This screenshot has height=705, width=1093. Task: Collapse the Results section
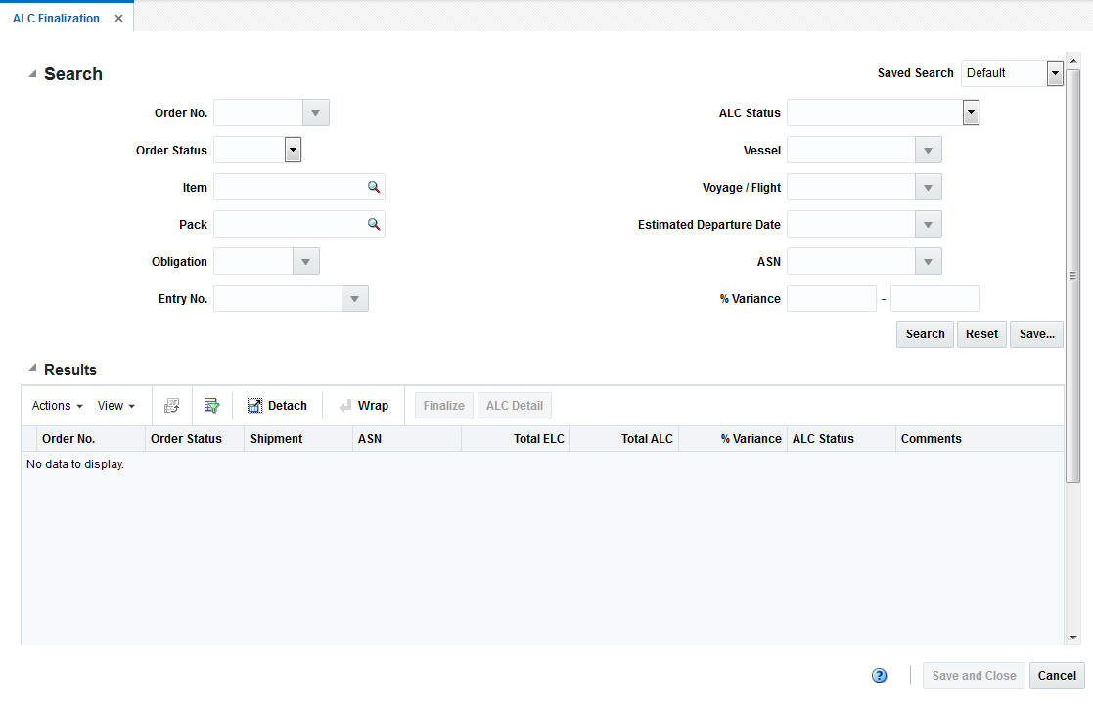(x=31, y=369)
